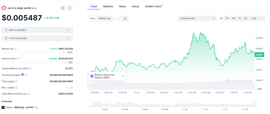
Task: Click Track in portfolio button
Action: (37, 38)
